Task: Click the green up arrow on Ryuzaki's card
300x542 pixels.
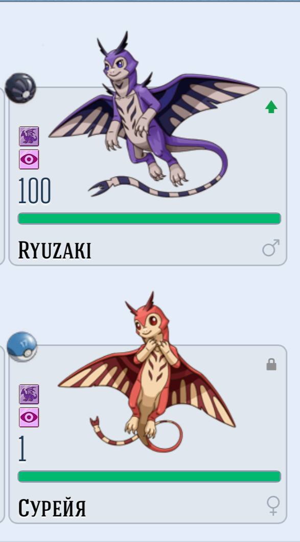Action: point(271,107)
